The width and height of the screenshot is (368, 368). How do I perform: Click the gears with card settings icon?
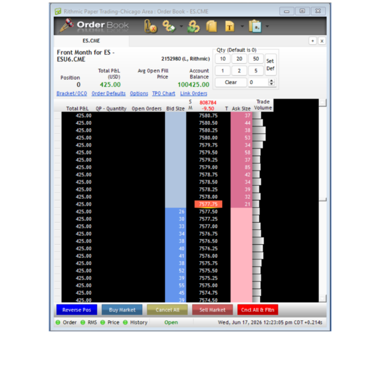tap(169, 26)
